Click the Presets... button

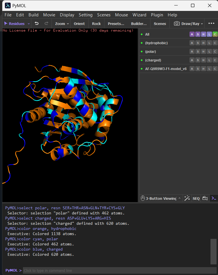tap(116, 24)
